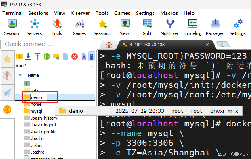Click the letter A toolbar icon in SFTP panel

[84, 56]
